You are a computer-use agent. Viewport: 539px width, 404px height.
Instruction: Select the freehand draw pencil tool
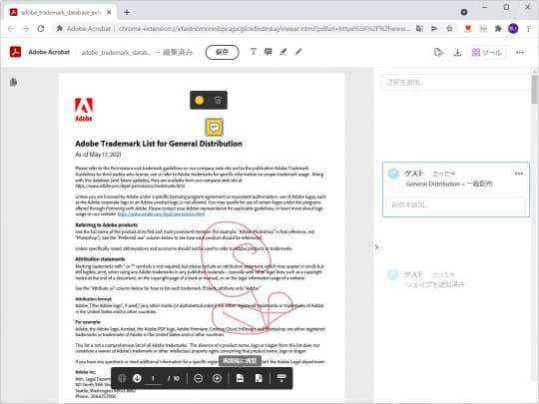298,52
